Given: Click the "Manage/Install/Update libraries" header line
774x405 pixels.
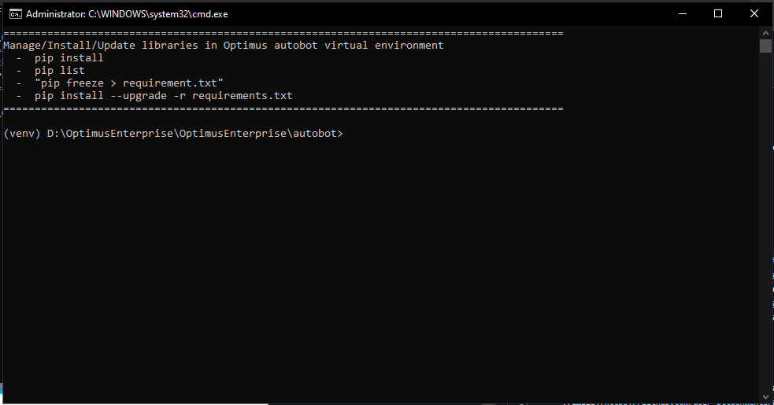Looking at the screenshot, I should click(224, 46).
